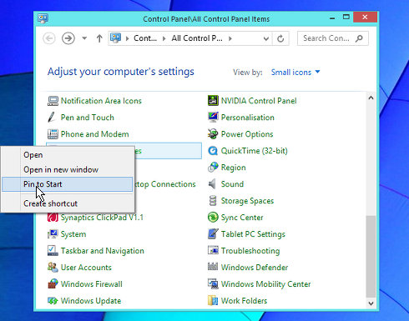This screenshot has height=321, width=409.
Task: Click the All Control P... breadcrumb
Action: pos(197,38)
